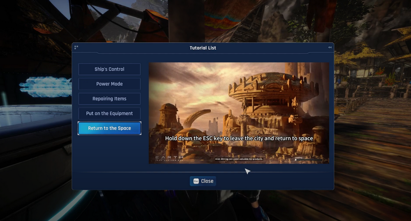The width and height of the screenshot is (411, 221).
Task: Click the Esc key icon on the Close button
Action: point(196,181)
